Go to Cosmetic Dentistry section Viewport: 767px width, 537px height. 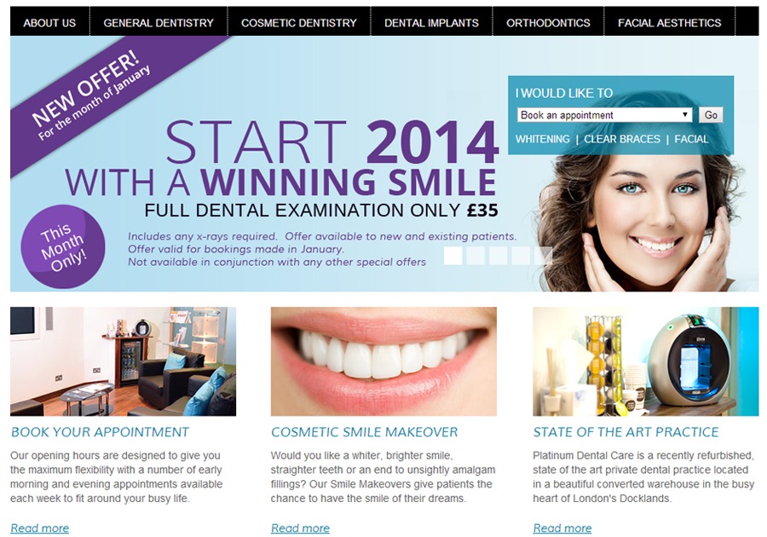click(299, 22)
